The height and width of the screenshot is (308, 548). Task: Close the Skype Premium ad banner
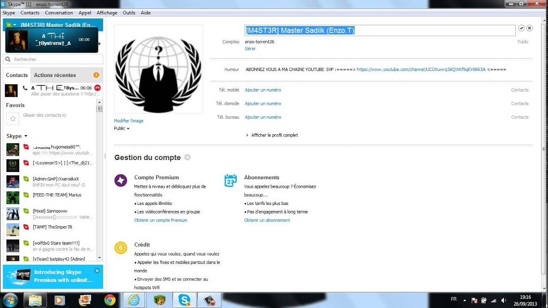pos(97,271)
